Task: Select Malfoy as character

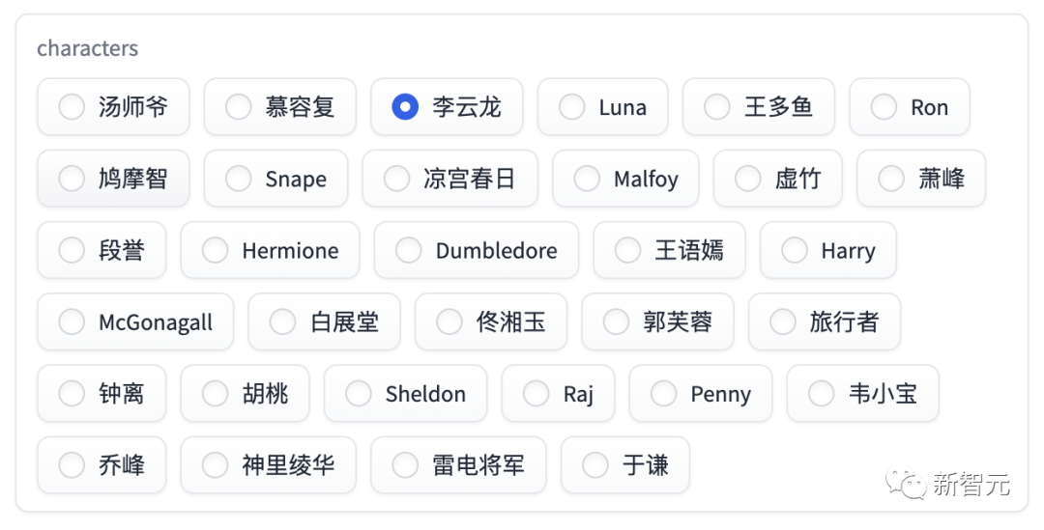Action: coord(625,179)
